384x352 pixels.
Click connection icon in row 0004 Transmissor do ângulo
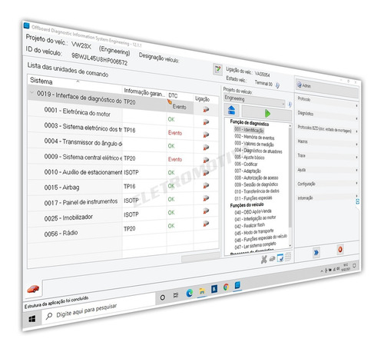click(x=206, y=148)
